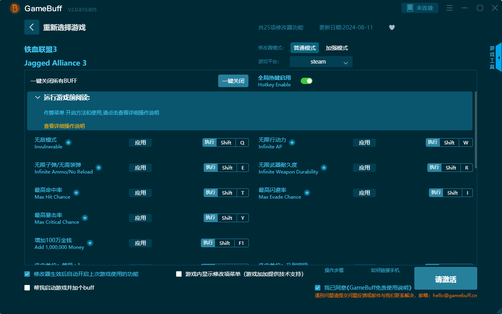Viewport: 502px width, 314px height.
Task: Click the GameBuff logo icon
Action: tap(14, 8)
